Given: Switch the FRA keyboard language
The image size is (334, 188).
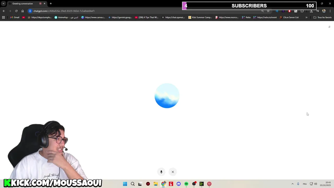Looking at the screenshot, I should [305, 184].
